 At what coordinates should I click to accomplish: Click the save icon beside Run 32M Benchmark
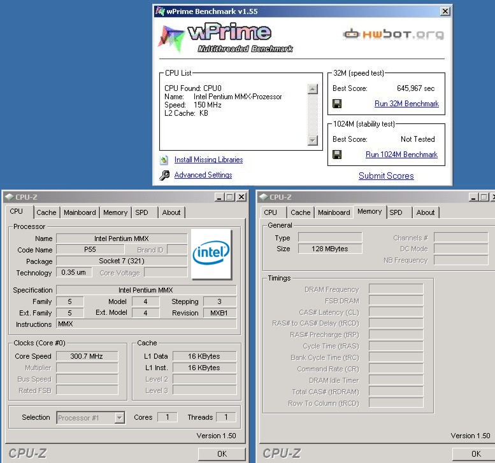337,104
